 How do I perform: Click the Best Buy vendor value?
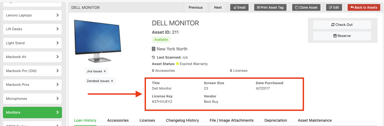click(211, 102)
